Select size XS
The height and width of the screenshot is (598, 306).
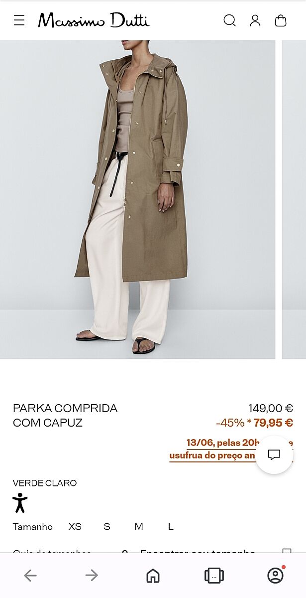point(75,527)
